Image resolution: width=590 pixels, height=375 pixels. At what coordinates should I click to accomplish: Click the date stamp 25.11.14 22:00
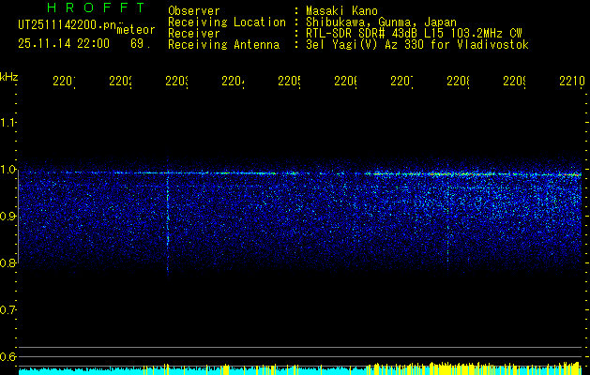point(64,44)
